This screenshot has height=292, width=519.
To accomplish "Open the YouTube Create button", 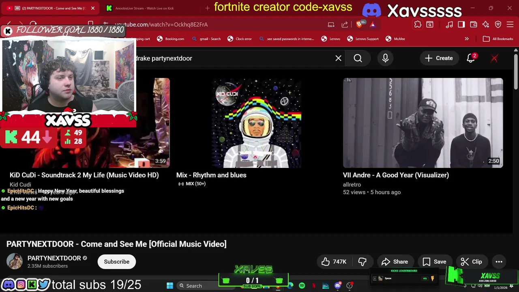I will point(439,58).
